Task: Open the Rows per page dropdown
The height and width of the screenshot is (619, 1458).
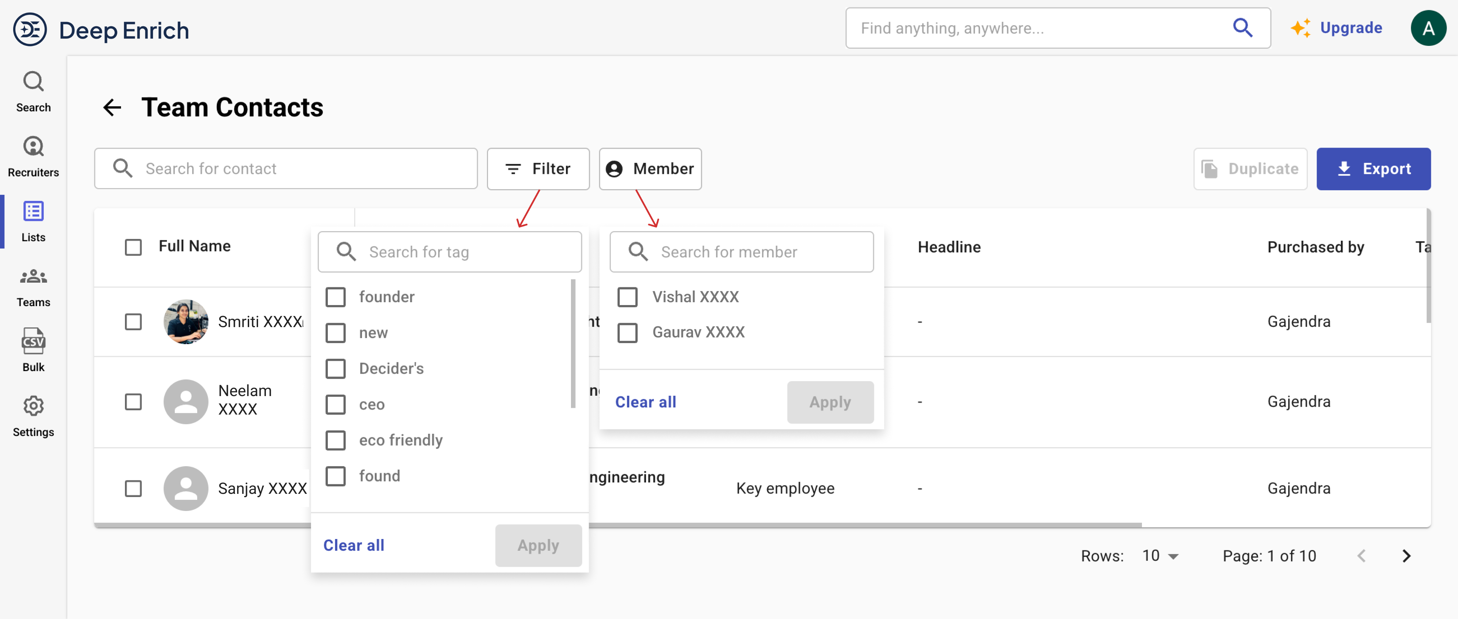Action: pos(1160,556)
